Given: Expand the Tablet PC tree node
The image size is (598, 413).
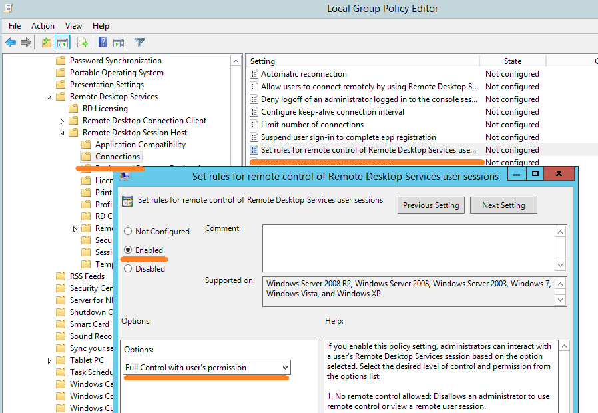Looking at the screenshot, I should pyautogui.click(x=50, y=361).
